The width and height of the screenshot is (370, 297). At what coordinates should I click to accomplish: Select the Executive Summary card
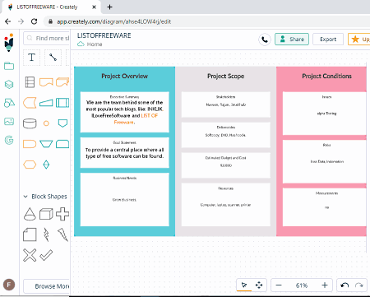click(x=124, y=112)
